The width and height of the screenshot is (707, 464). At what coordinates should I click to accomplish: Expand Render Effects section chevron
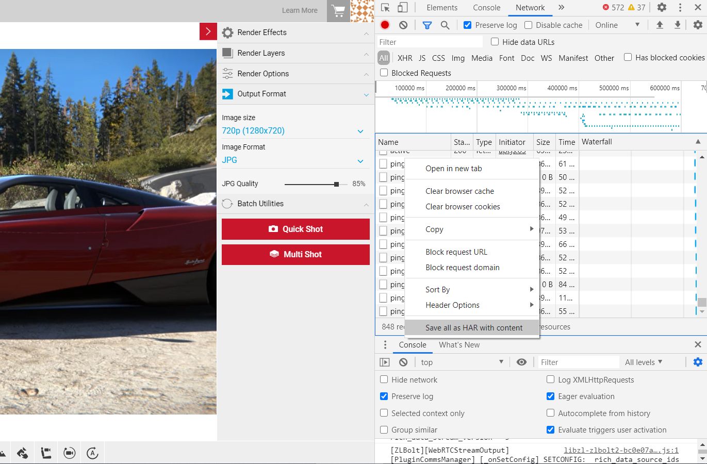click(366, 34)
